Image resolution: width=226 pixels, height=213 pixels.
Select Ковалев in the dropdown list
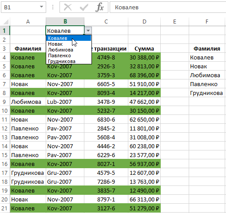click(68, 38)
